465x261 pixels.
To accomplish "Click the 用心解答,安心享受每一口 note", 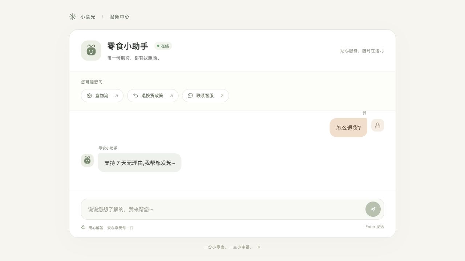I will [111, 228].
